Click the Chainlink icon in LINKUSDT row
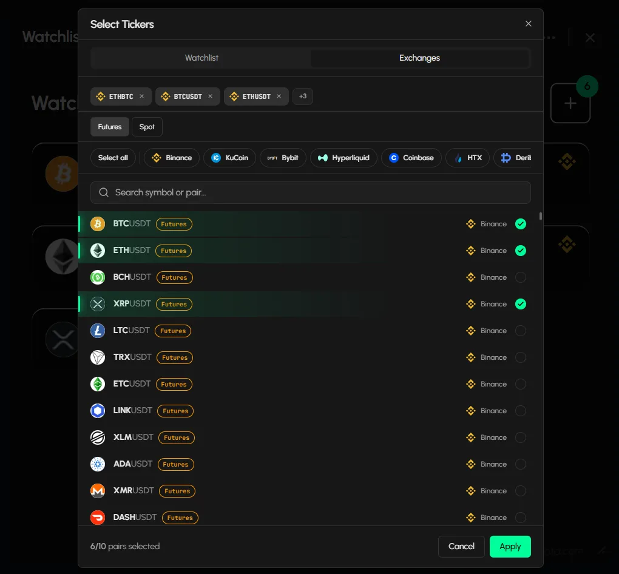Screen dimensions: 619x574 pos(98,411)
